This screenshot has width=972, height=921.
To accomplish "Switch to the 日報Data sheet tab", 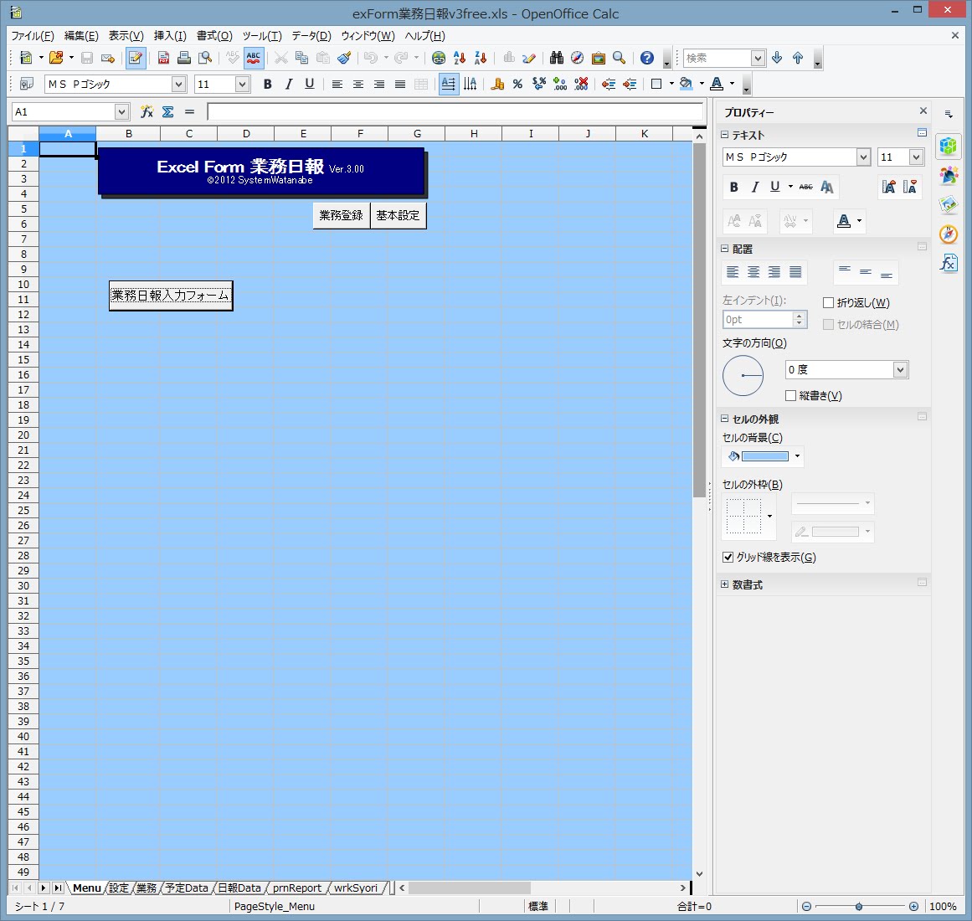I will pyautogui.click(x=239, y=888).
